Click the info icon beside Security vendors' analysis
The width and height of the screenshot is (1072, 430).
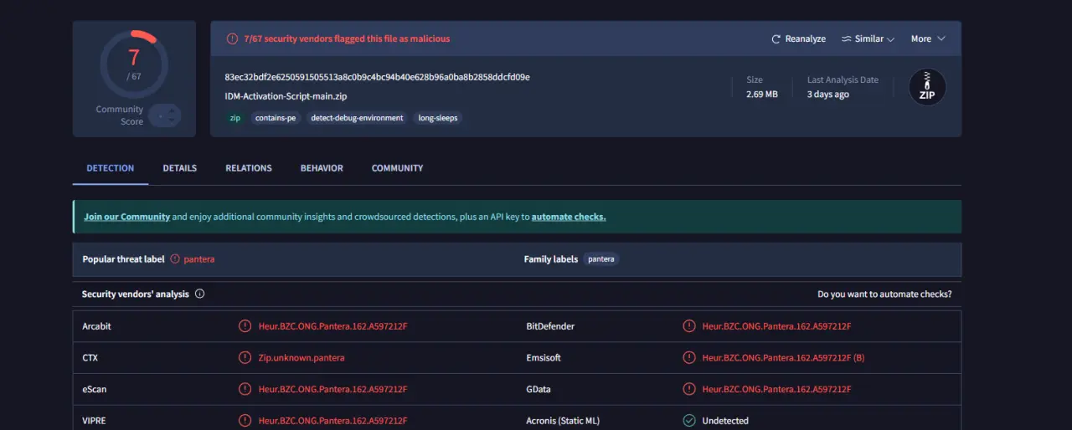point(199,294)
